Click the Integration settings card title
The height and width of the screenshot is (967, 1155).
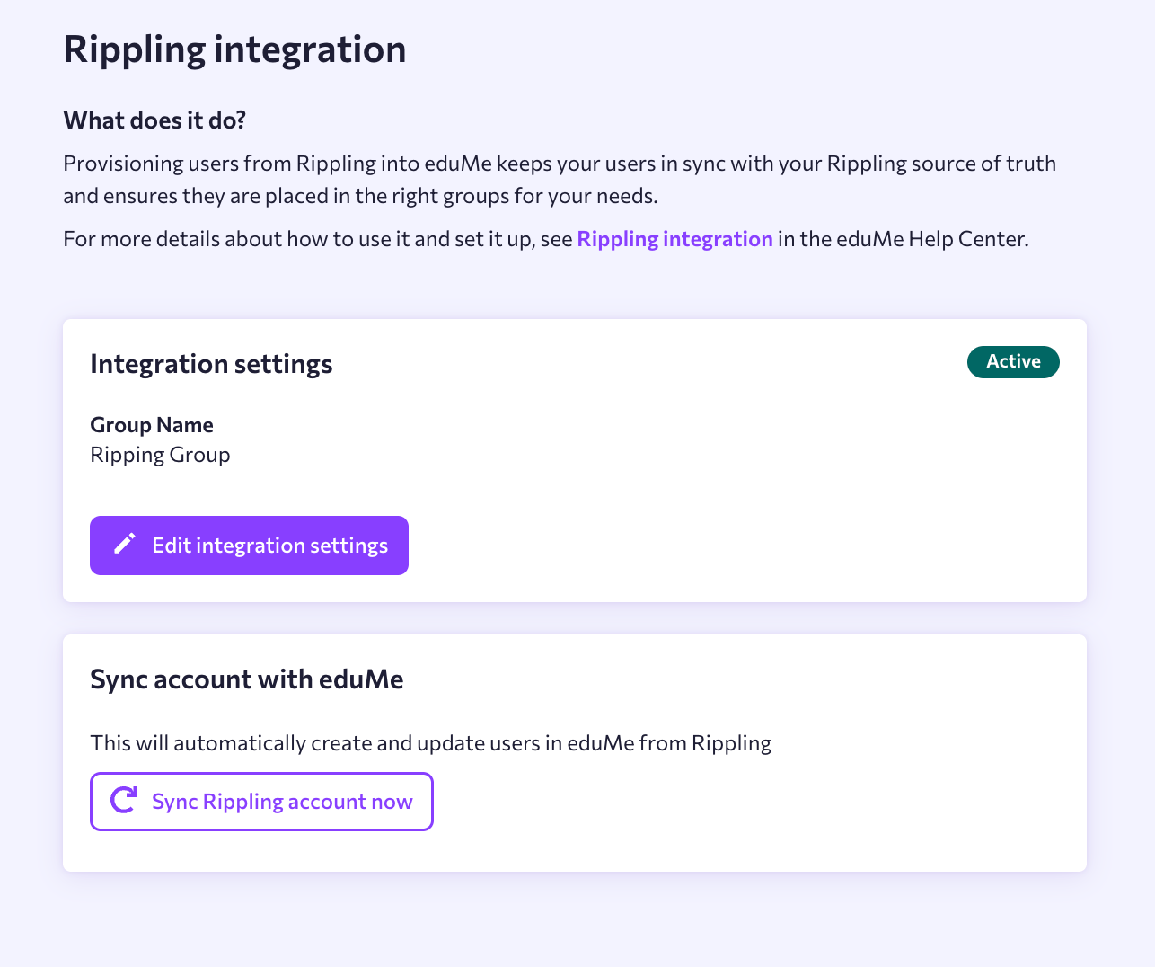pos(211,363)
